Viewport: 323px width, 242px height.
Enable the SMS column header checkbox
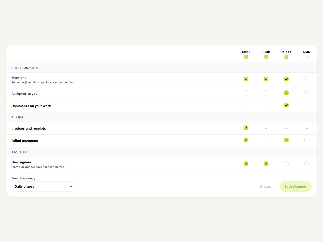click(307, 57)
